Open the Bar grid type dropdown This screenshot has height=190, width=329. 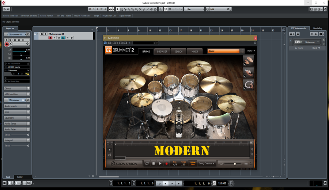point(194,9)
